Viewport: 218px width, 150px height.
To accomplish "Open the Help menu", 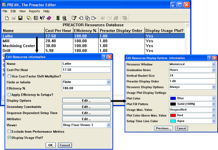I will pos(46,11).
